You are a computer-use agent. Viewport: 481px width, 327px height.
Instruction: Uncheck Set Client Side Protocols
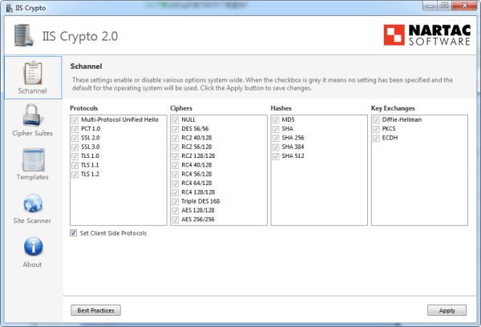(73, 233)
